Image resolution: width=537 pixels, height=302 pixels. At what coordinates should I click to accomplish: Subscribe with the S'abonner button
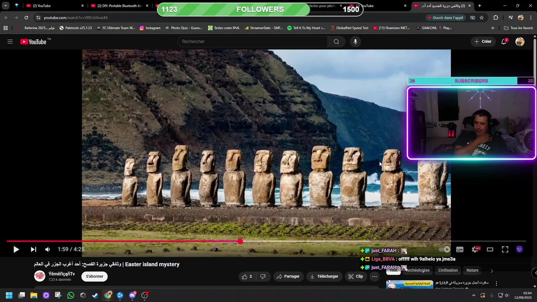94,276
